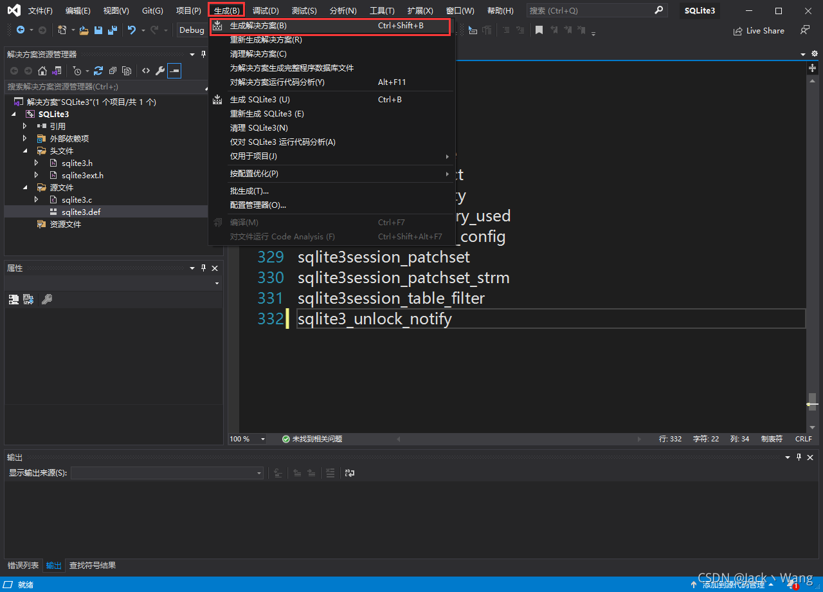This screenshot has width=823, height=592.
Task: Choose 清理解决方案(C)
Action: click(332, 54)
